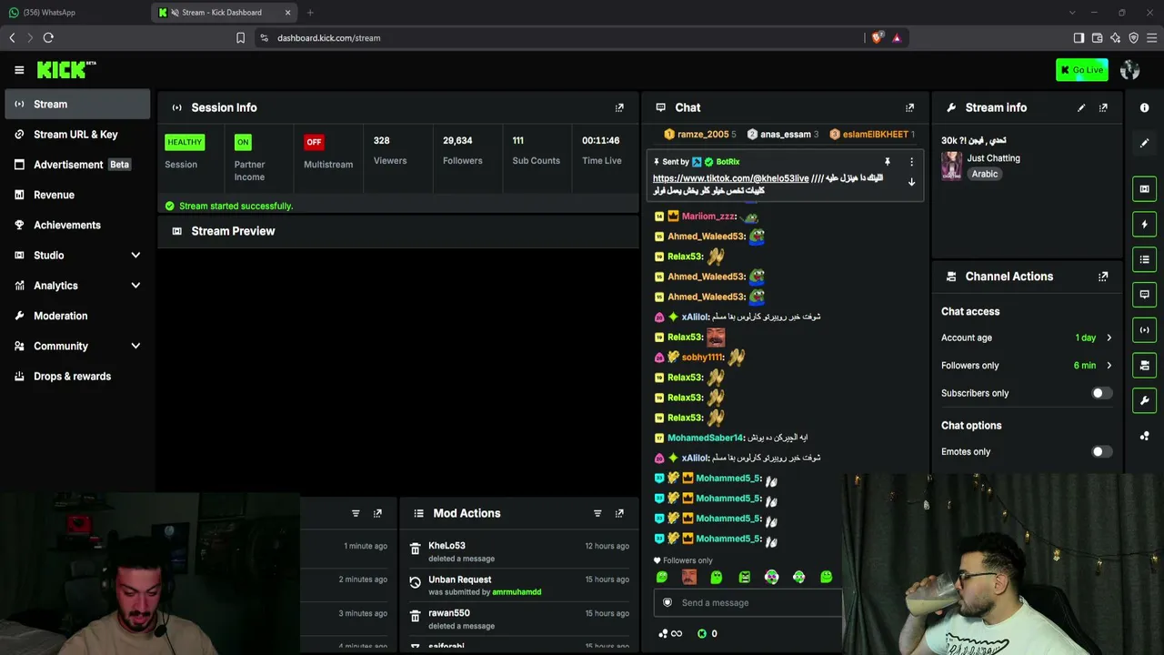Click the KheLo53 deleted a message entry
Image resolution: width=1164 pixels, height=655 pixels.
(x=518, y=552)
